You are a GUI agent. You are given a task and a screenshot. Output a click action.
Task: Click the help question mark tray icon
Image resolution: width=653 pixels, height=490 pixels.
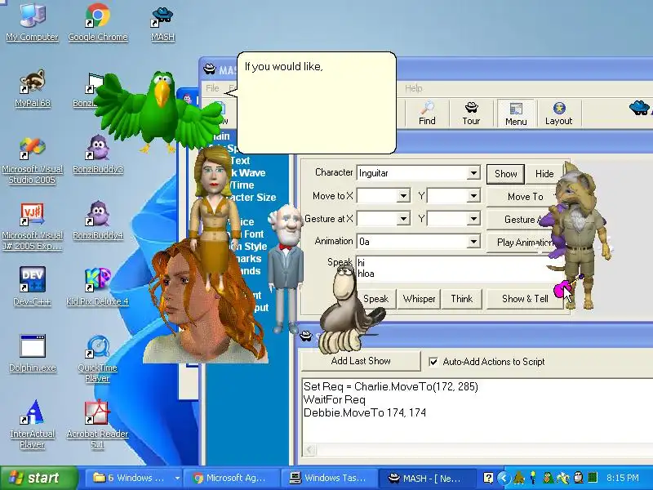(x=488, y=478)
